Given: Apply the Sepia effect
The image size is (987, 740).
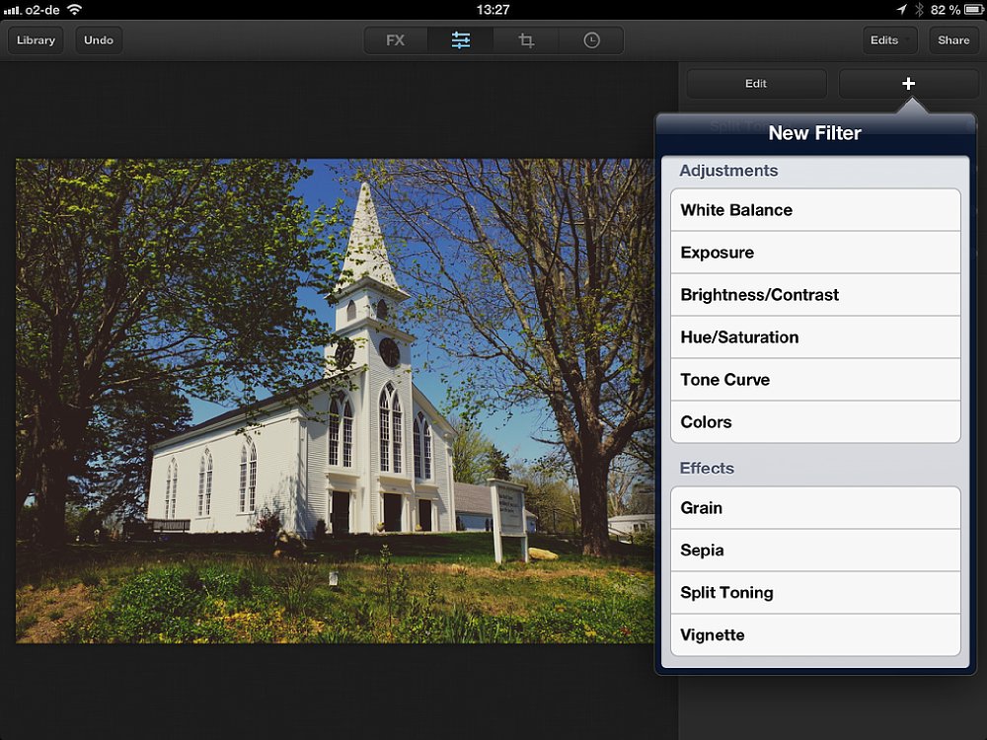Looking at the screenshot, I should coord(815,551).
